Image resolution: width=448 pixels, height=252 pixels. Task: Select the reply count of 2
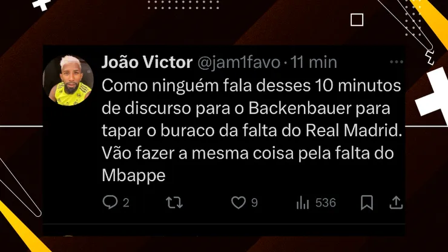[126, 203]
